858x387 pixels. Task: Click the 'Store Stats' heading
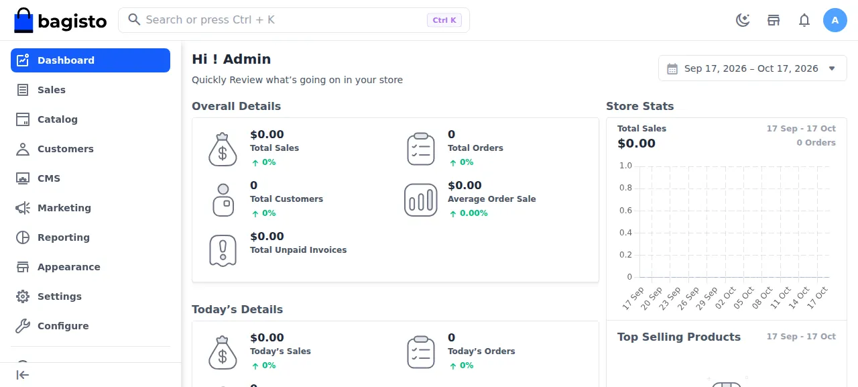click(639, 106)
